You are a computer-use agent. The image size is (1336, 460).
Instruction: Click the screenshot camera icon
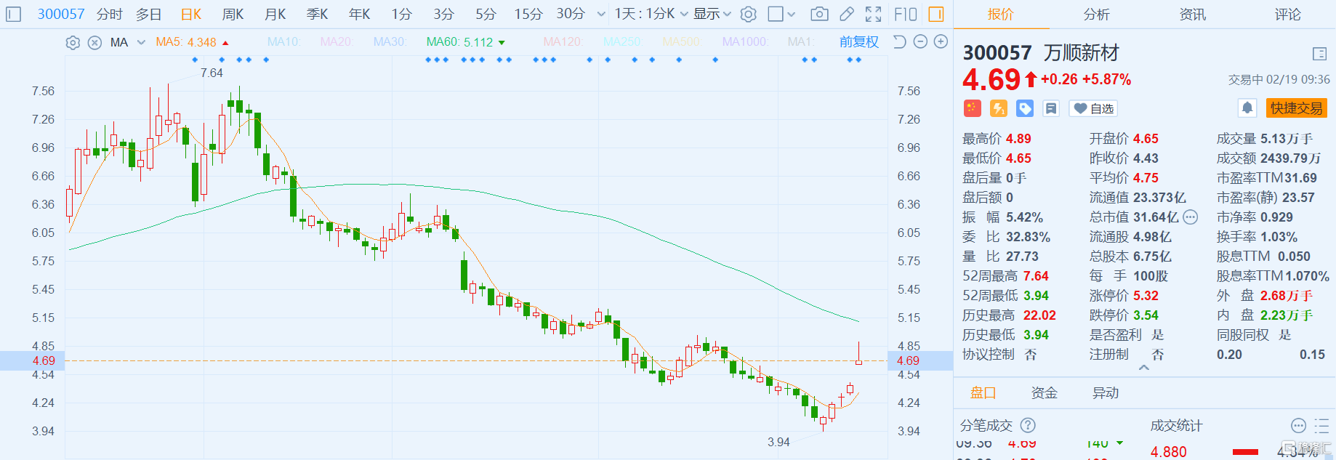819,14
